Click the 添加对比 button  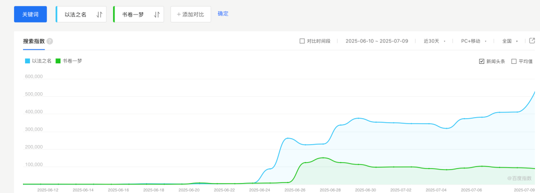[191, 14]
